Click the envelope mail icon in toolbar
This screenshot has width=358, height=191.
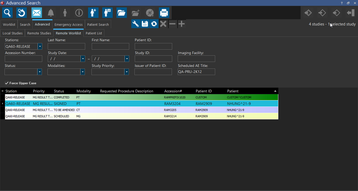pos(37,13)
